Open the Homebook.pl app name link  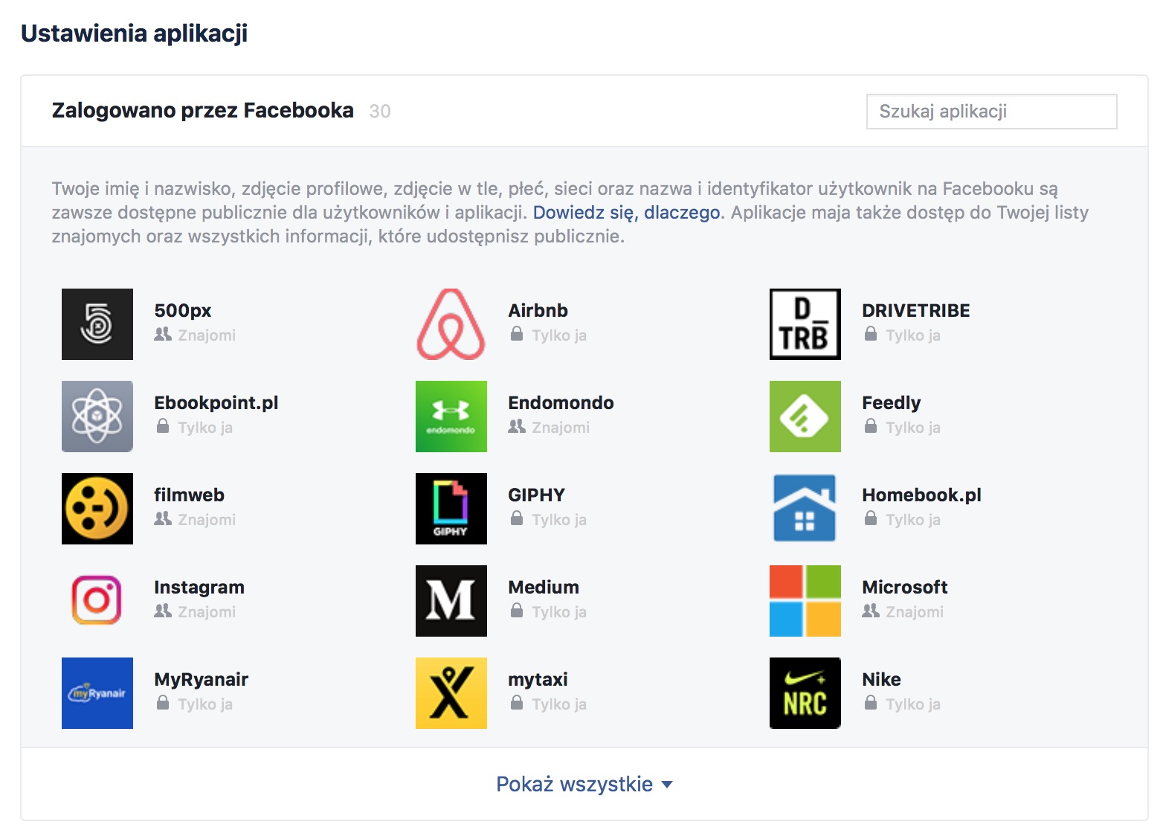921,495
